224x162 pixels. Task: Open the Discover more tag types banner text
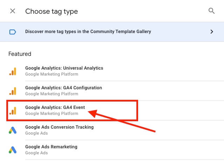click(88, 32)
